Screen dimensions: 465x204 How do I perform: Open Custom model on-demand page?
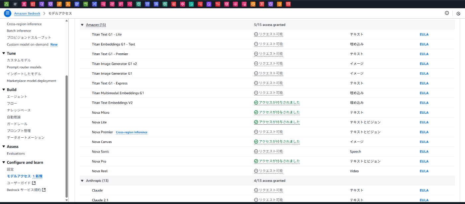click(x=28, y=44)
